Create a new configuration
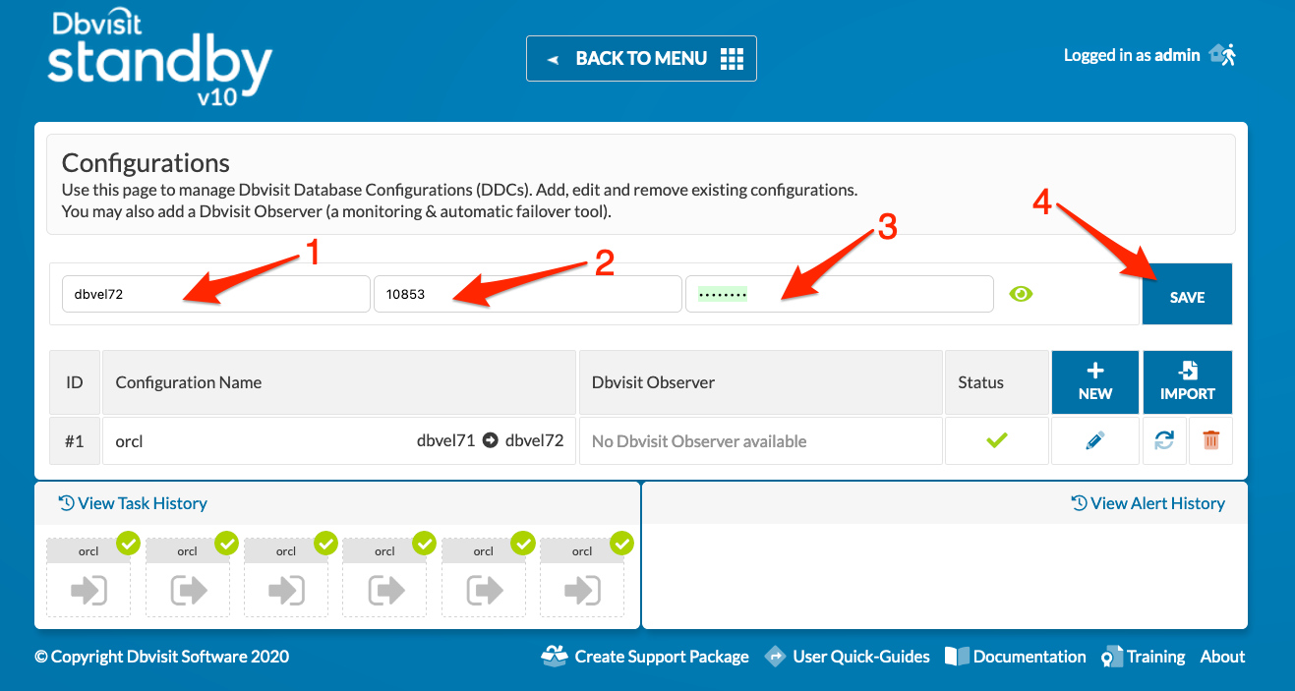Viewport: 1295px width, 691px height. tap(1095, 382)
